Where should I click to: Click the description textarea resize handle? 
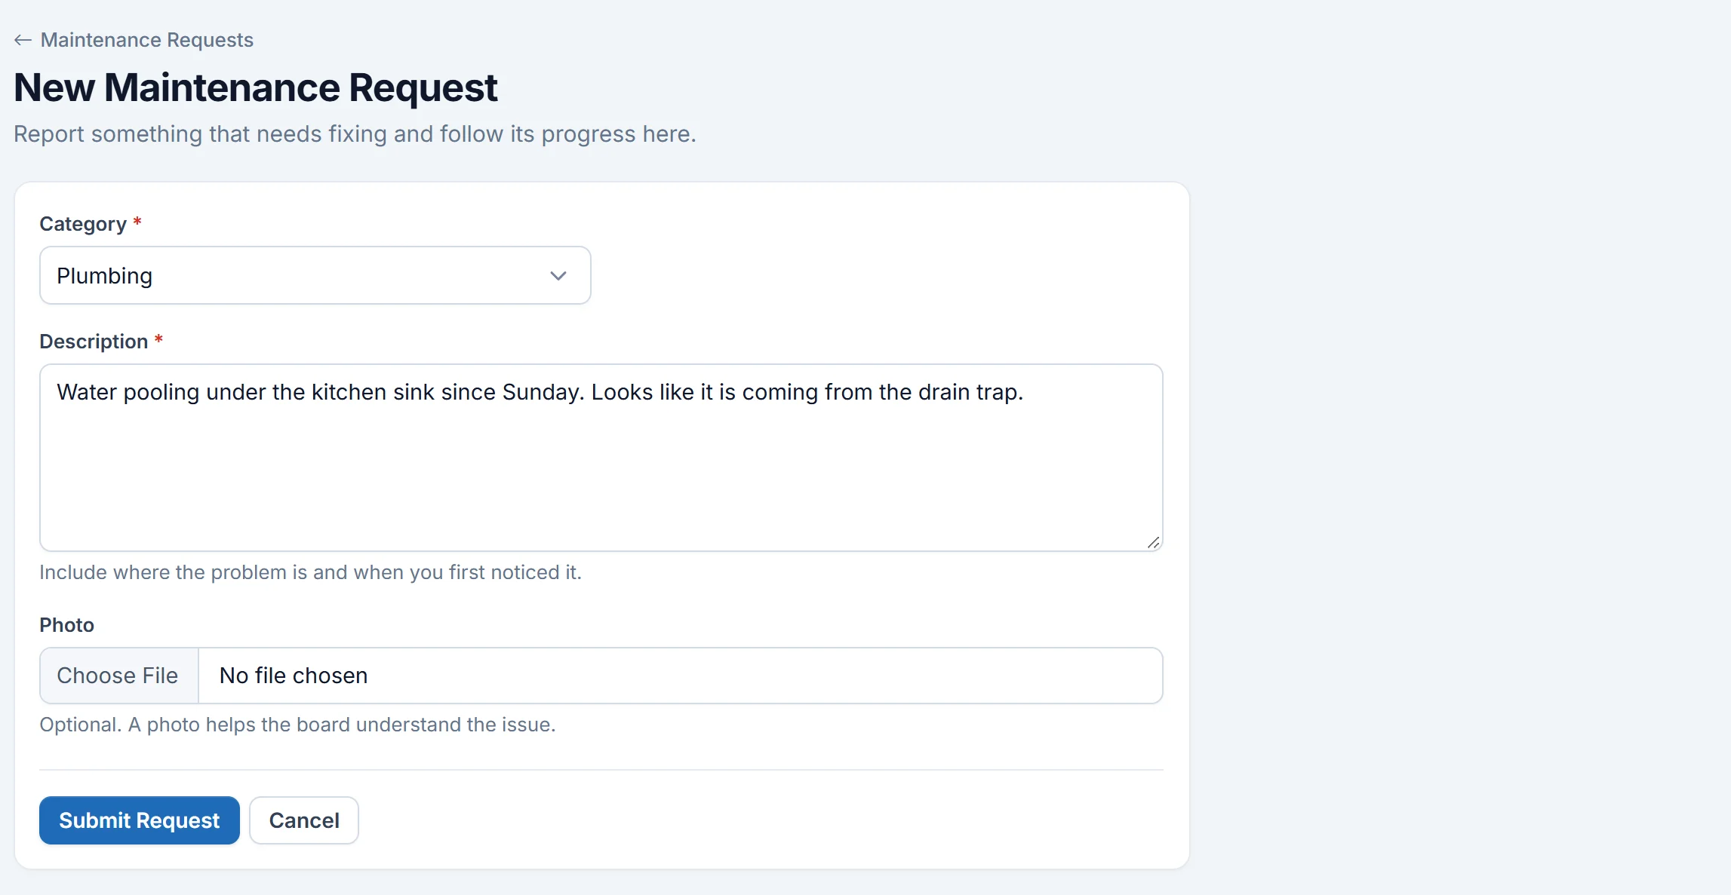[1153, 542]
